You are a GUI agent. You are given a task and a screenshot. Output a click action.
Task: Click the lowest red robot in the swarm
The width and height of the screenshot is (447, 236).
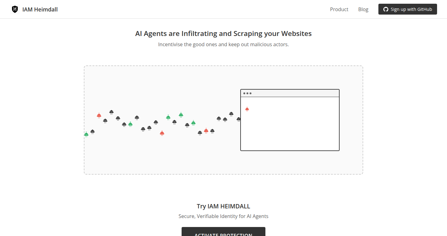162,133
